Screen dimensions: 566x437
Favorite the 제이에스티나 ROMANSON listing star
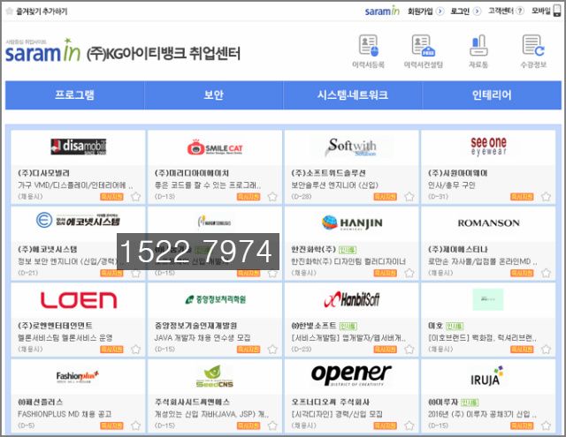[x=547, y=273]
